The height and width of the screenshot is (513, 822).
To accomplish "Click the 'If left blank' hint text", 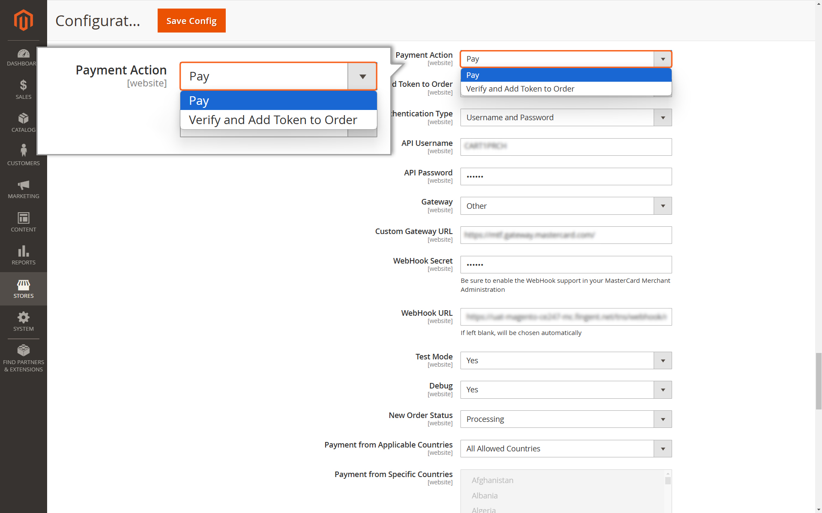I will [x=521, y=333].
